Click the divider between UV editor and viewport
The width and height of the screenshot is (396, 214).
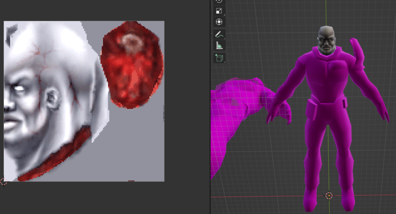pyautogui.click(x=210, y=117)
